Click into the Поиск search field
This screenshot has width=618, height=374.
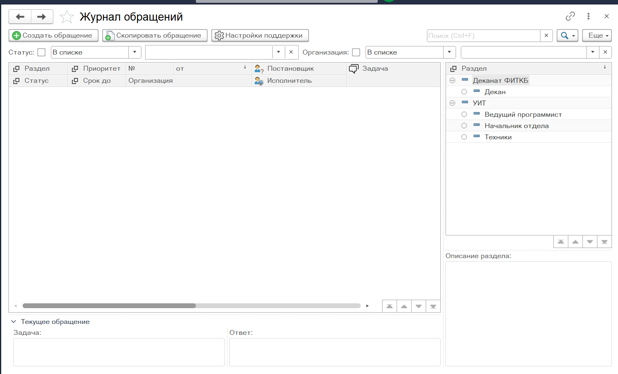[483, 36]
